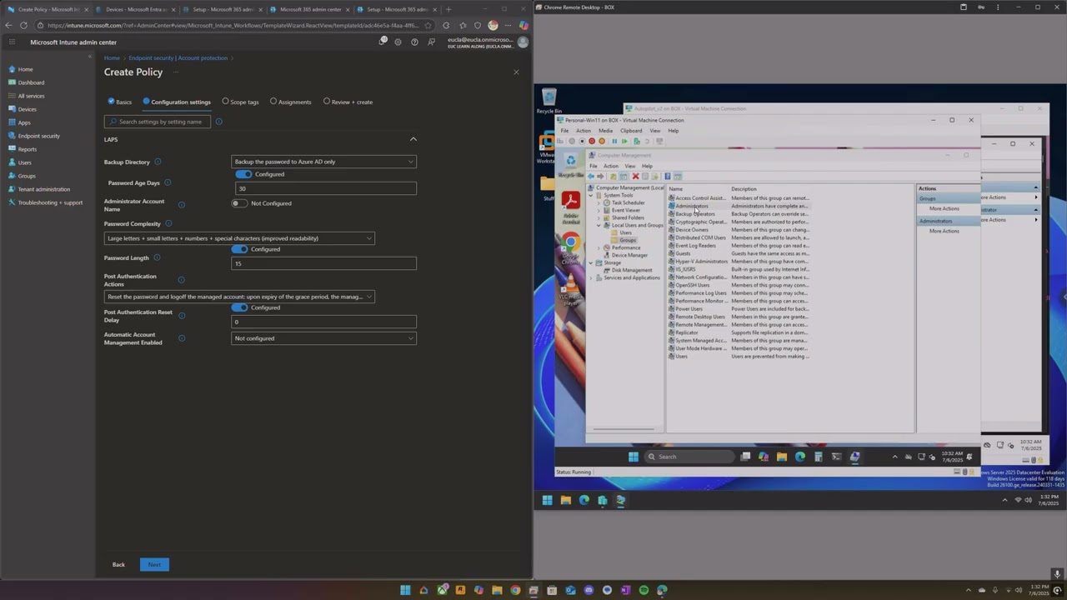Expand Services and Applications tree node
Viewport: 1067px width, 600px height.
[591, 277]
